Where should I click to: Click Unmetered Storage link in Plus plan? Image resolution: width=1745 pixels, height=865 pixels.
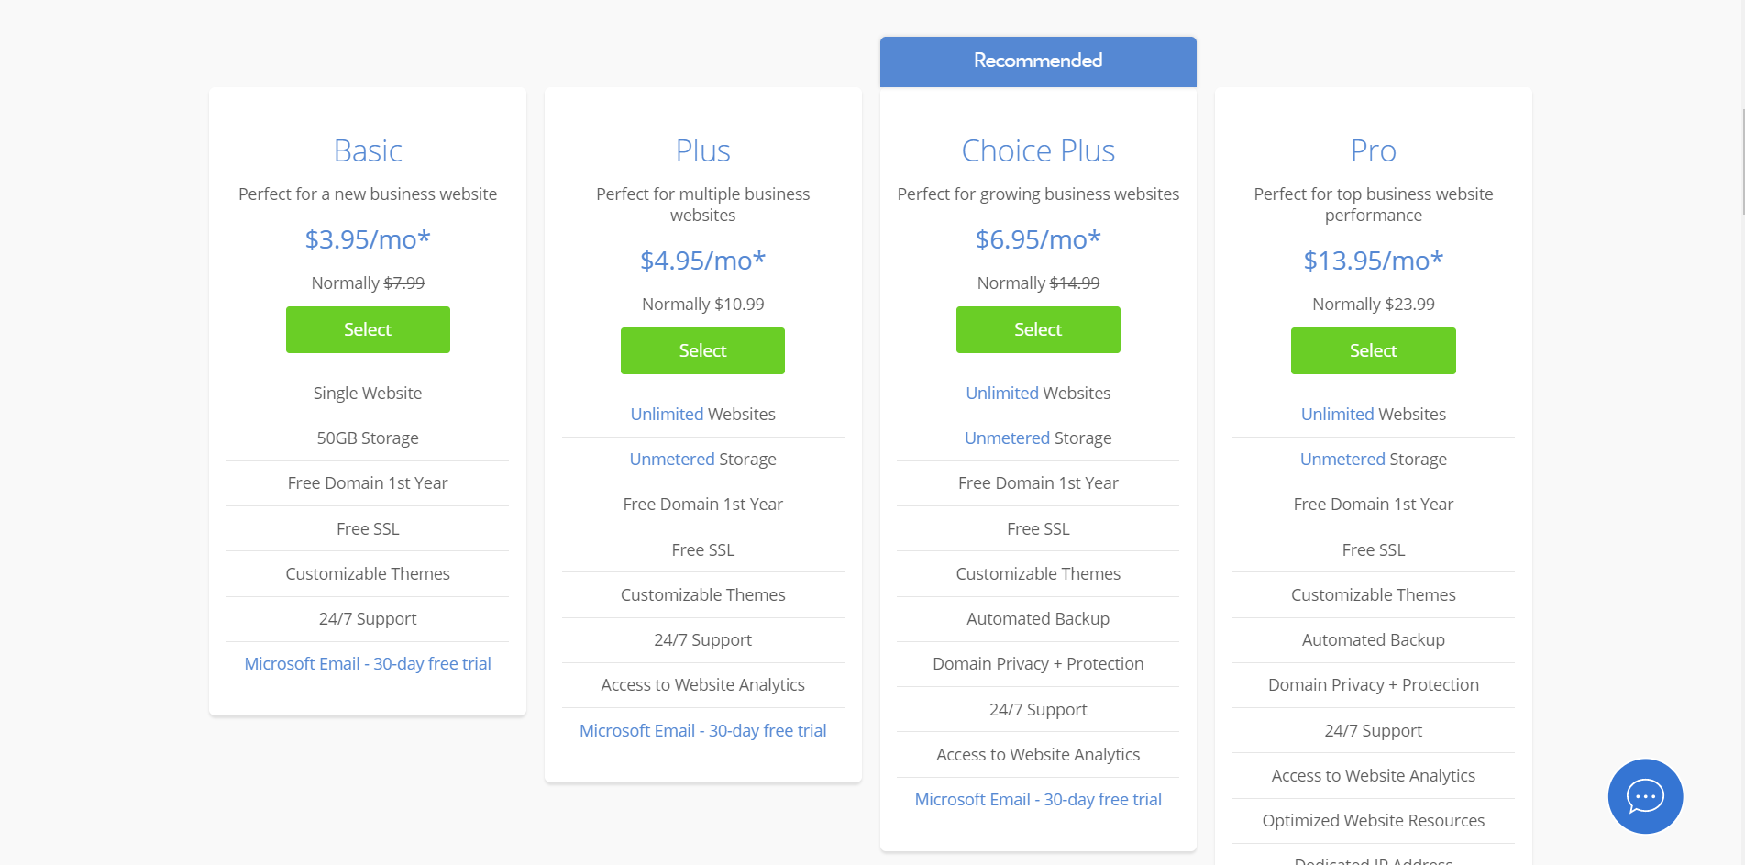[672, 459]
